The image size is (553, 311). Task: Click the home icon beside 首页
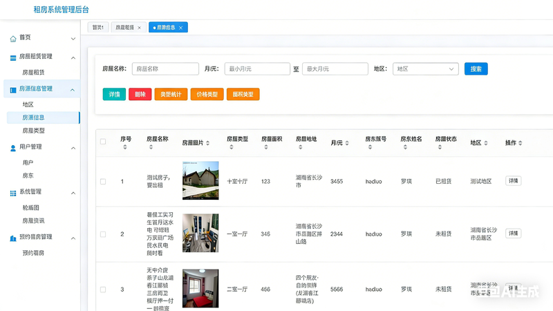pyautogui.click(x=13, y=38)
